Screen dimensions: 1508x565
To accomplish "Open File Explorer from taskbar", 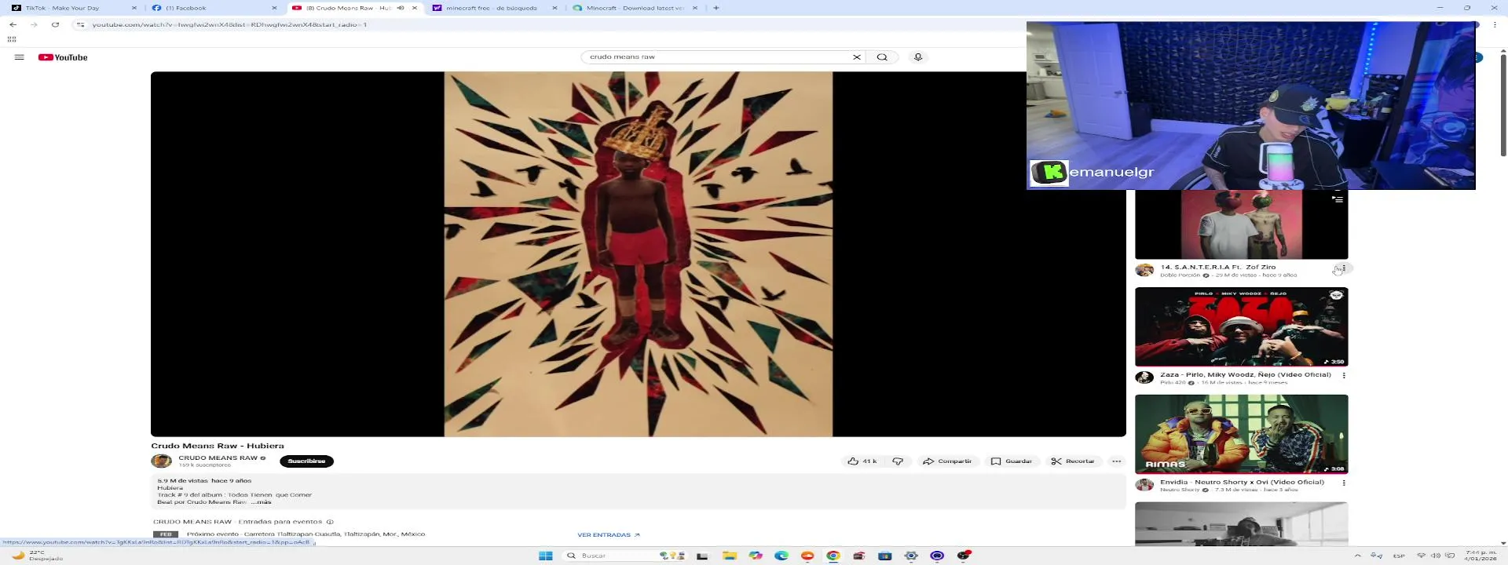I will pos(730,556).
